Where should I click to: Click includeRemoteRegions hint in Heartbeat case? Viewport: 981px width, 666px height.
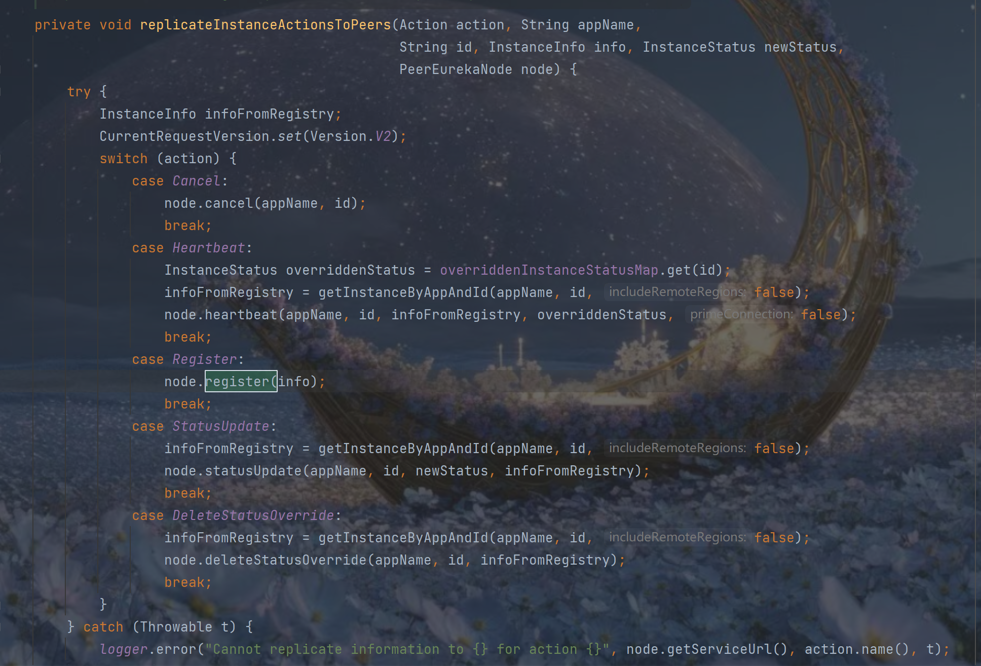click(x=677, y=292)
